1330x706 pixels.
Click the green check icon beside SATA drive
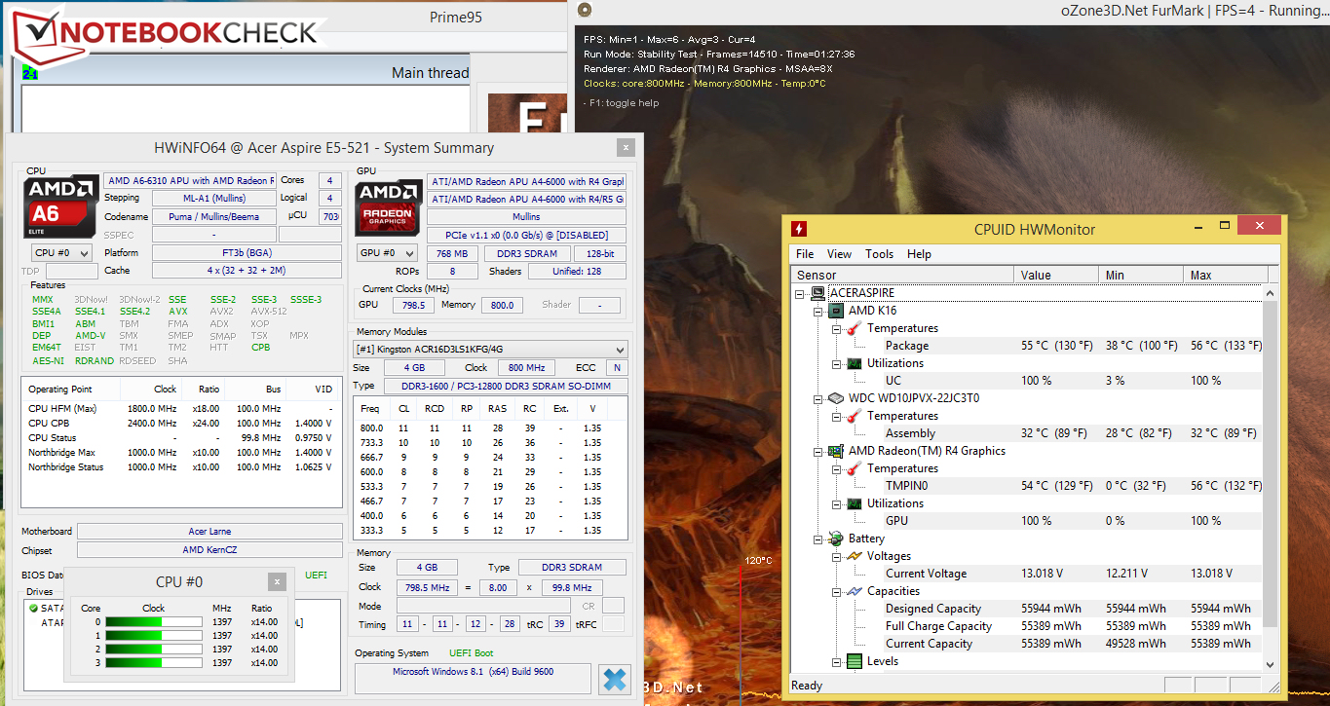point(34,608)
